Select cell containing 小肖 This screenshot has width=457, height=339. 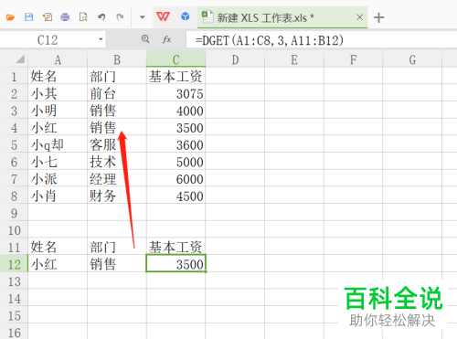pyautogui.click(x=58, y=196)
